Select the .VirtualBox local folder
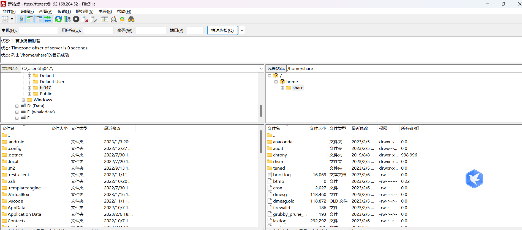 coord(18,195)
